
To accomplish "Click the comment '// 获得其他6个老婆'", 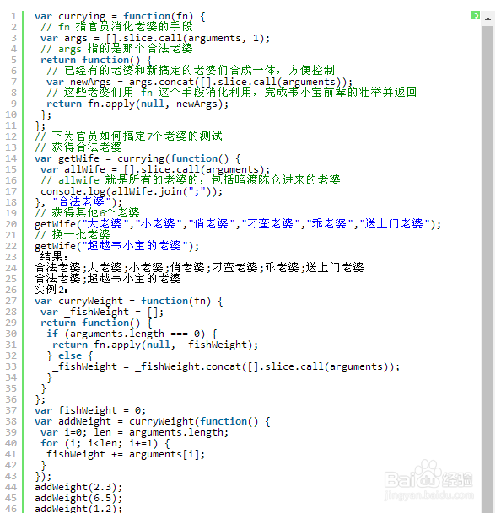I will (87, 212).
